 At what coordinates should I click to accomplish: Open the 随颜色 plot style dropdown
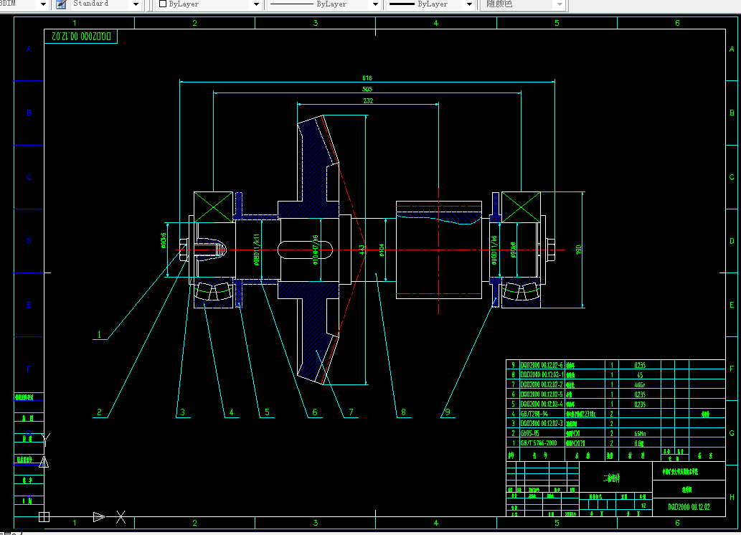[x=560, y=4]
